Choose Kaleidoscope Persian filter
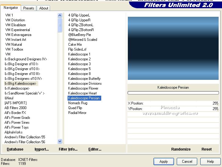This screenshot has height=167, width=222. pos(84,98)
